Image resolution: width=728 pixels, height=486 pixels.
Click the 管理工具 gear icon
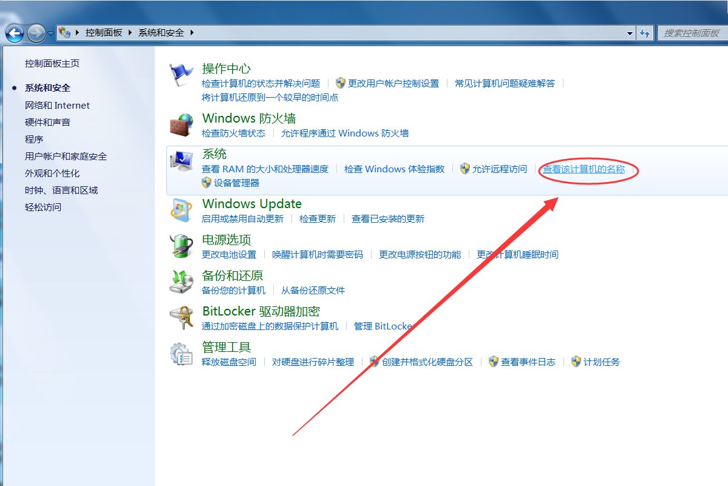(180, 353)
